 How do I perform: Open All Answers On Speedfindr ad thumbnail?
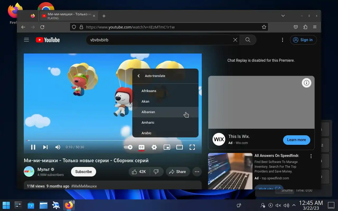tap(230, 171)
